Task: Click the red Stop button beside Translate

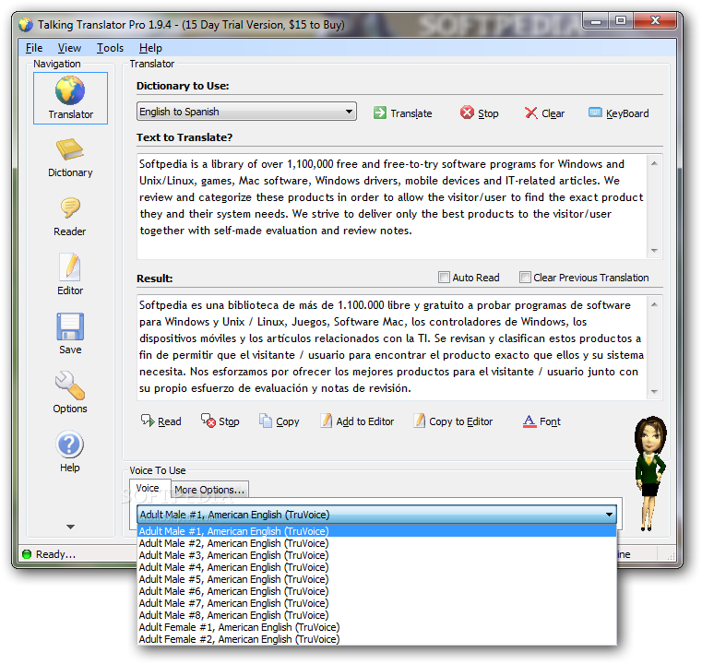Action: [479, 113]
